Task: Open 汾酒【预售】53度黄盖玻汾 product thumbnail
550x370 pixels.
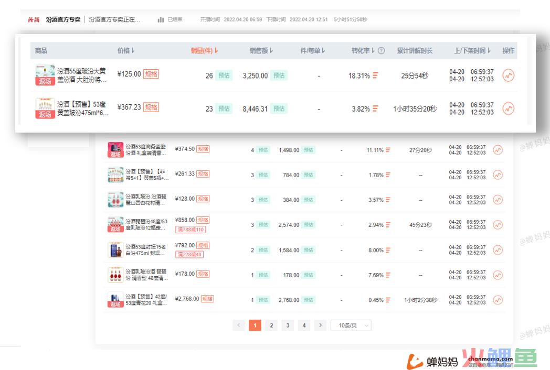Action: (45, 108)
